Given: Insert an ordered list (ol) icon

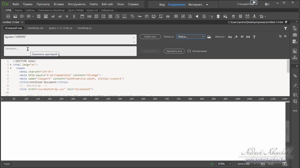Looking at the screenshot, I should coord(60,17).
